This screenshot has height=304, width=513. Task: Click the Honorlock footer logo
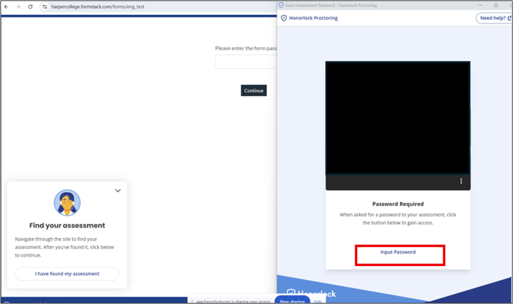pos(311,294)
